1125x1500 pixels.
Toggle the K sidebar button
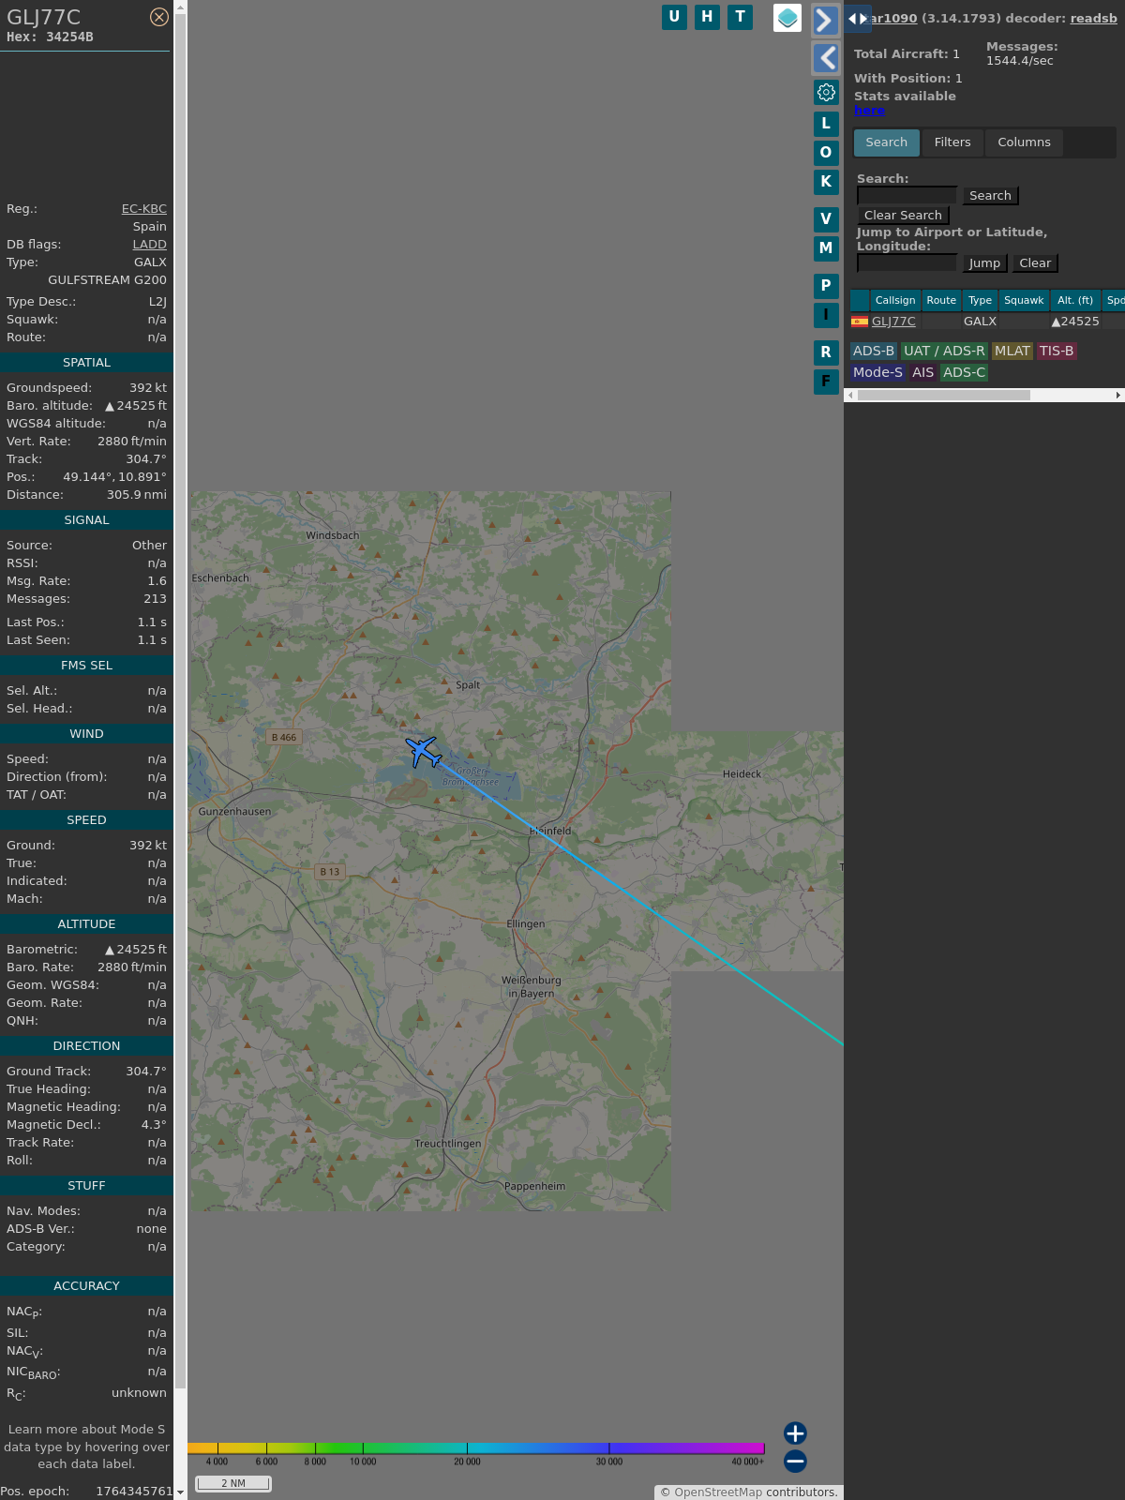pos(826,182)
